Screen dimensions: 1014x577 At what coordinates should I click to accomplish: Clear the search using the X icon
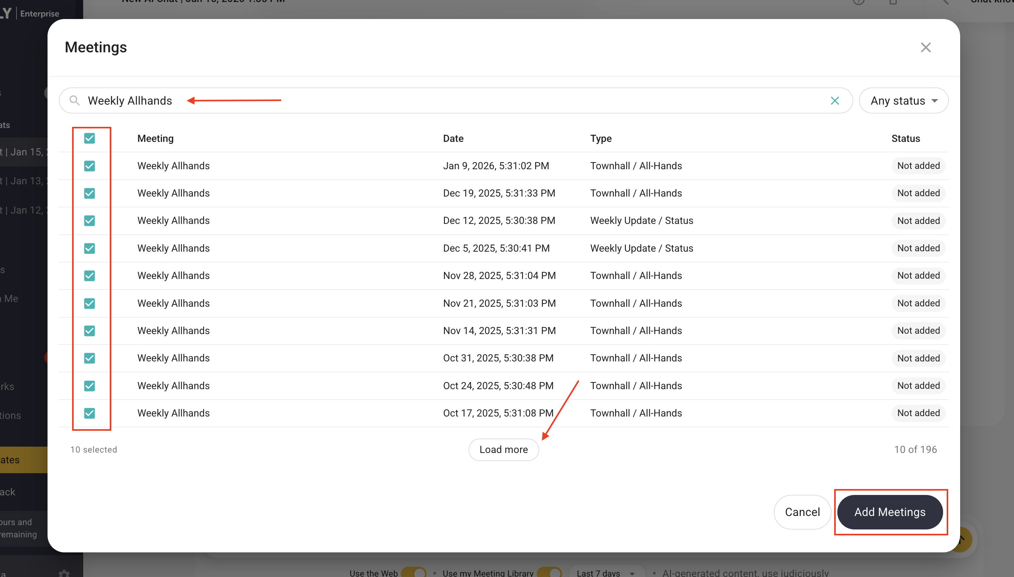click(835, 100)
